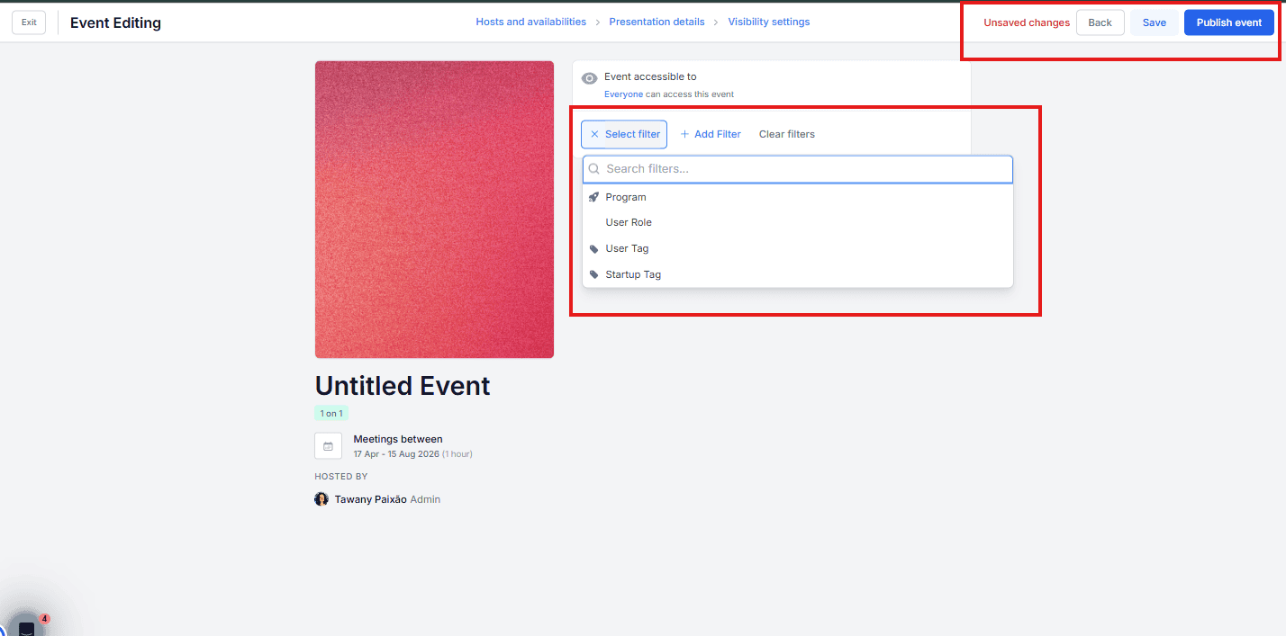This screenshot has height=636, width=1286.
Task: Select Program filter option
Action: click(x=626, y=197)
